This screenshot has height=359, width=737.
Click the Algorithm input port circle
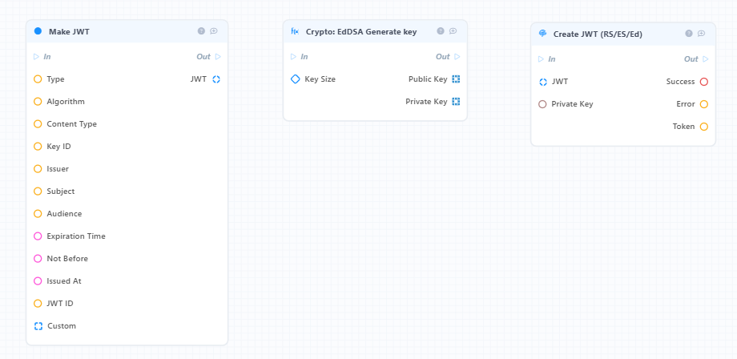(x=38, y=102)
